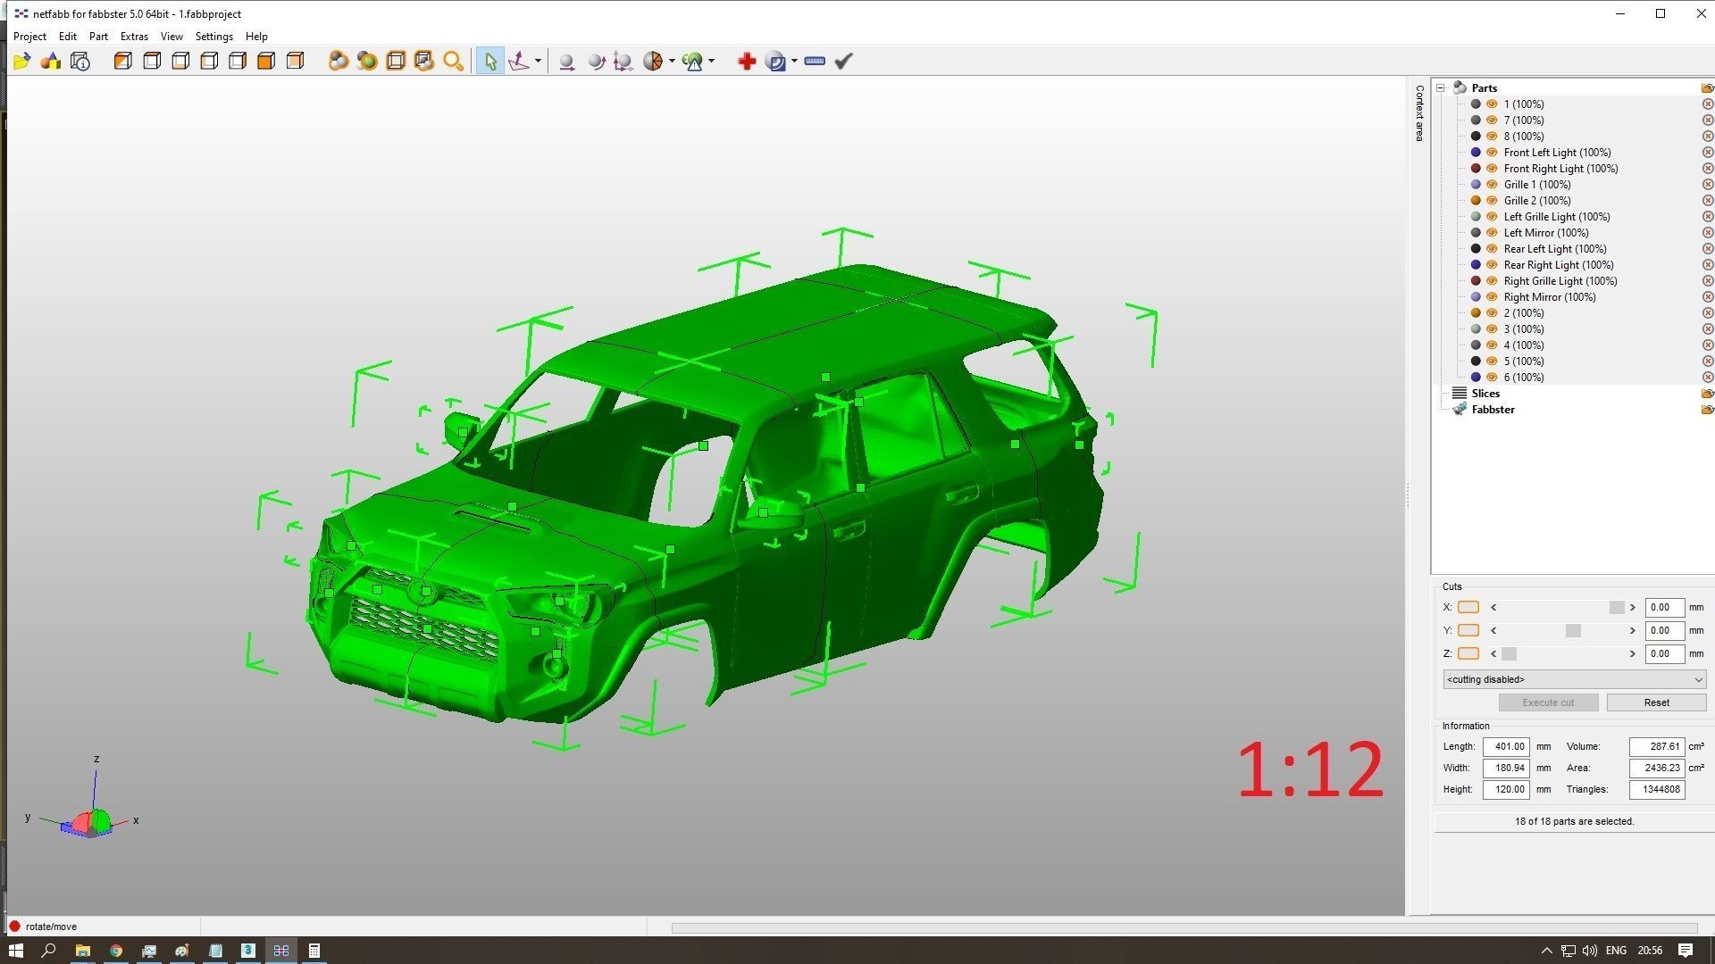The height and width of the screenshot is (964, 1715).
Task: Open the rotate part tool
Action: pos(595,61)
